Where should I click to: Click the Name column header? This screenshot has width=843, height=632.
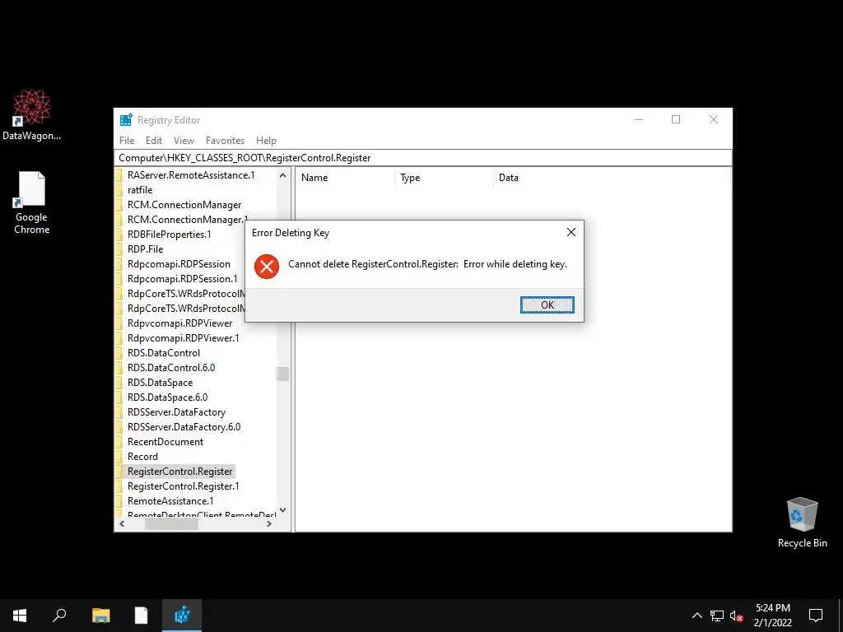[x=345, y=178]
